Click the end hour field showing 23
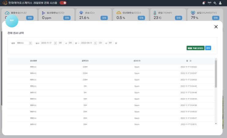 [101, 43]
